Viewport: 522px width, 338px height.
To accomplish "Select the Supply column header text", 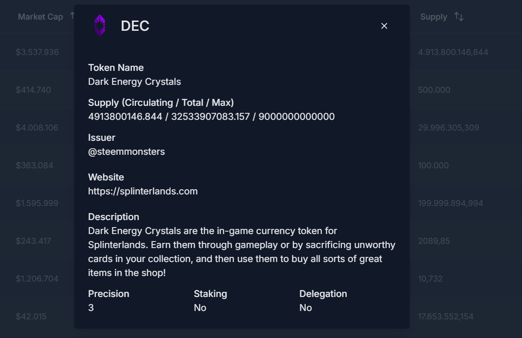I will [x=433, y=17].
